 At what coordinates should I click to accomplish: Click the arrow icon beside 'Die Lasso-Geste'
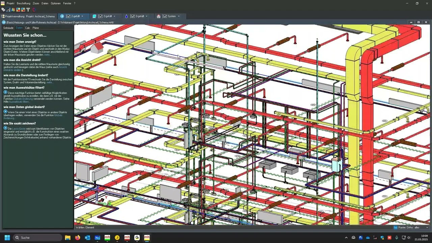click(x=5, y=128)
